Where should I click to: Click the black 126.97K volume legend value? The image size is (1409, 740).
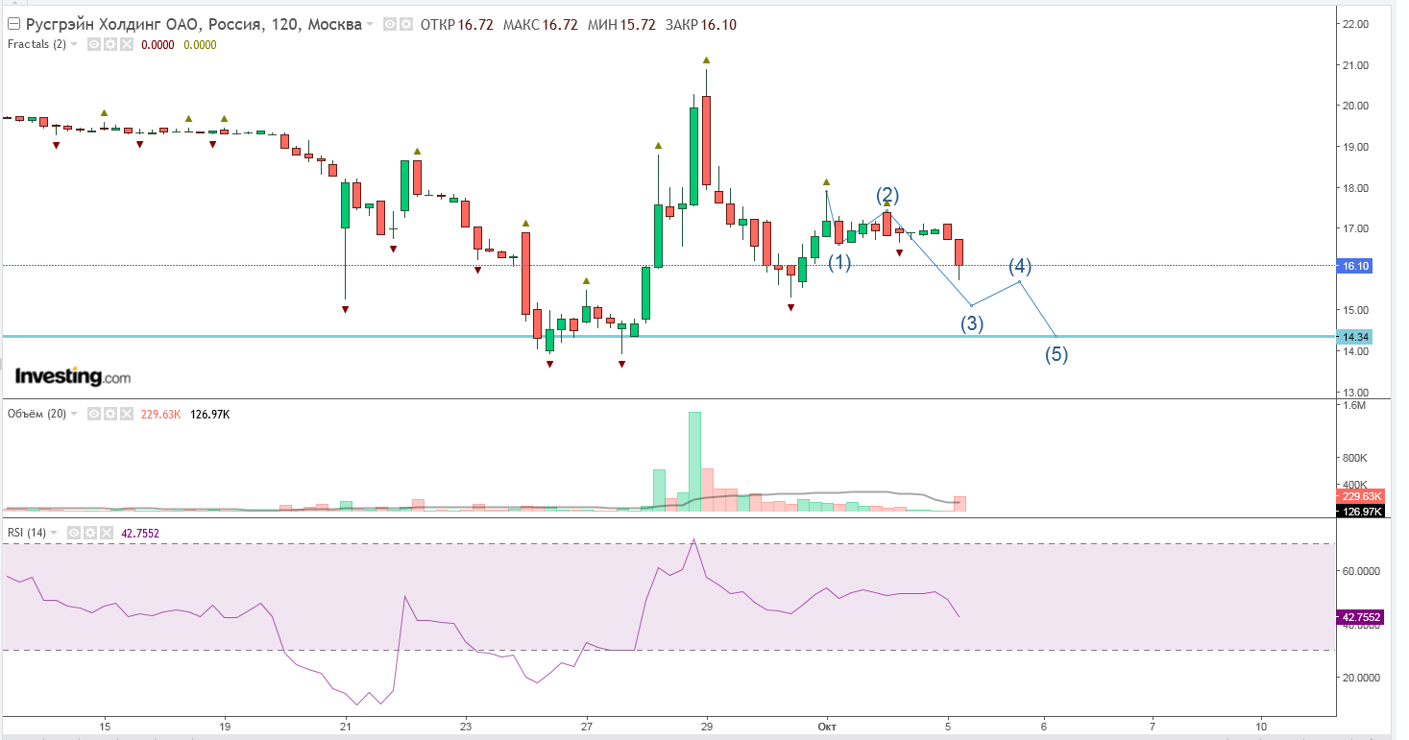pyautogui.click(x=208, y=415)
